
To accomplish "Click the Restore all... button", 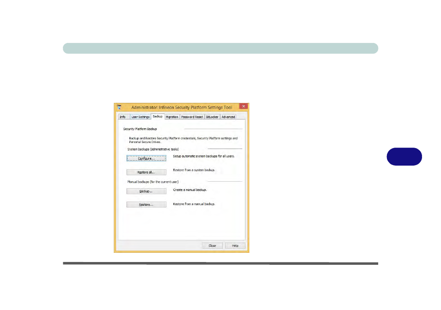I will [146, 172].
